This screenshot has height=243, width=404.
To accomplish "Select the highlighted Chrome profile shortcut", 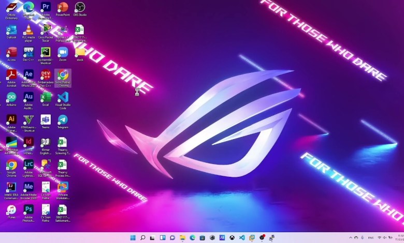I will pyautogui.click(x=63, y=78).
